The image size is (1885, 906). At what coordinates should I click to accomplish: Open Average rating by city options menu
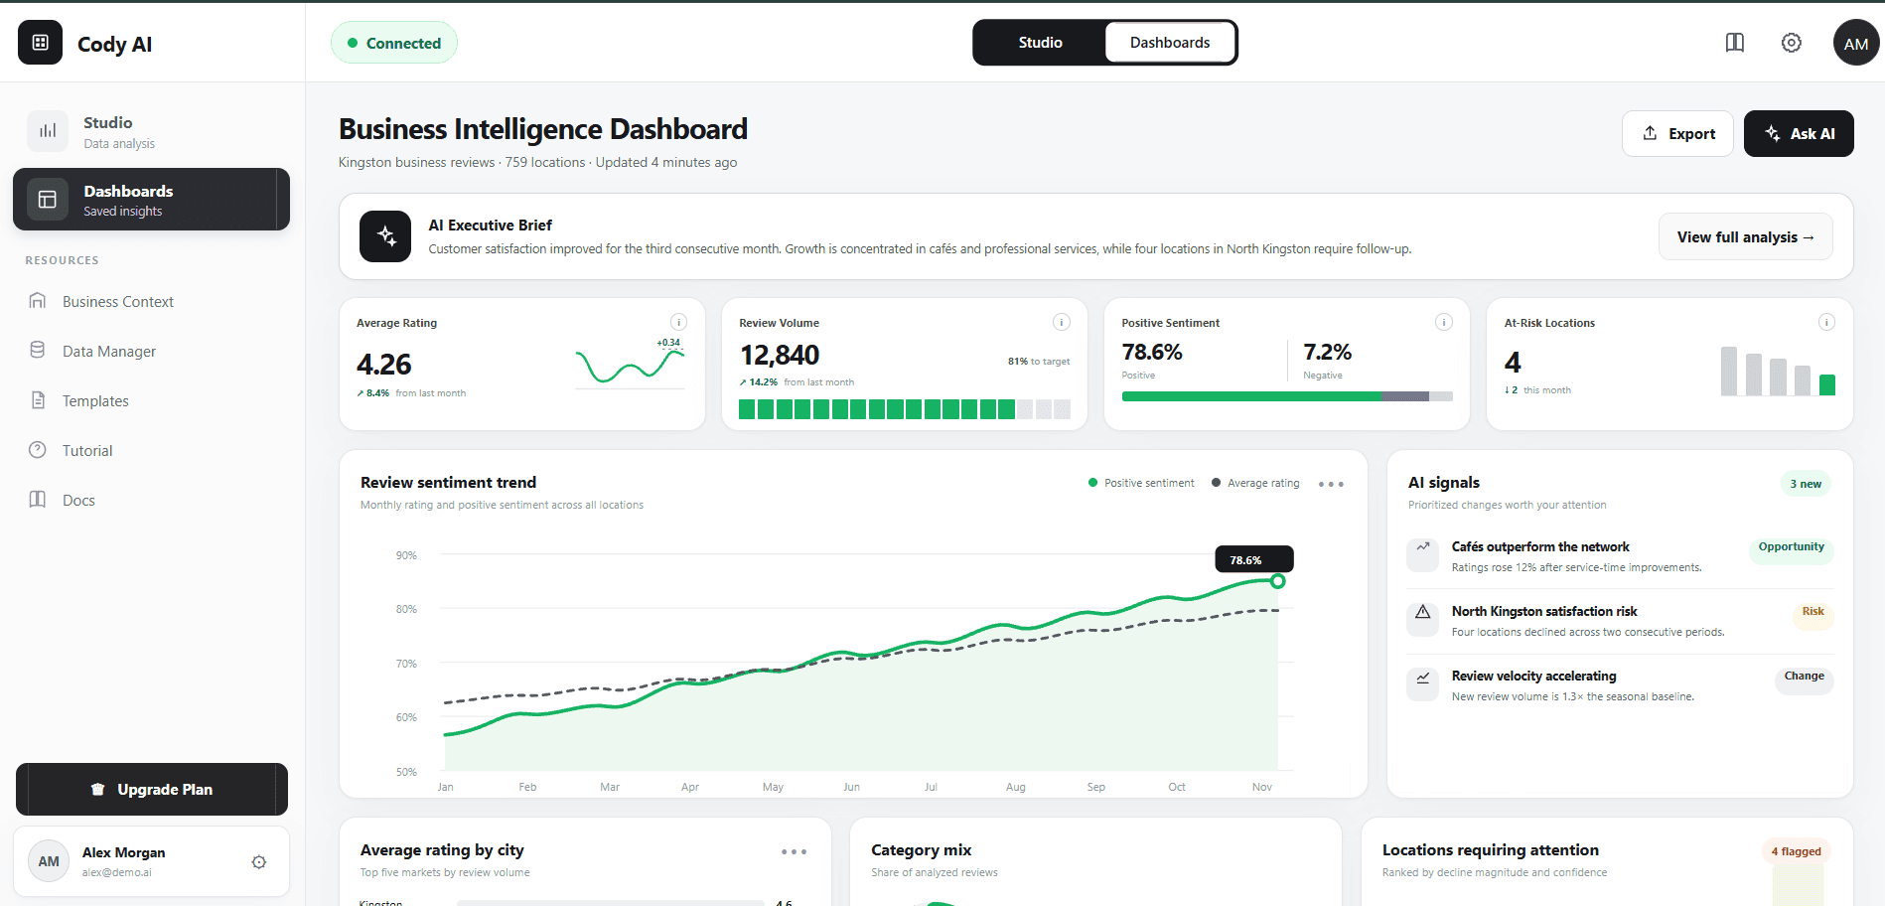[794, 851]
